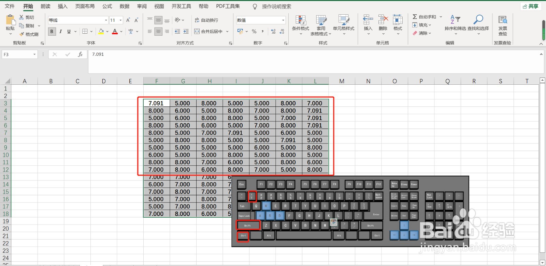
Task: Click the search box 操作说明搜索
Action: (276, 6)
